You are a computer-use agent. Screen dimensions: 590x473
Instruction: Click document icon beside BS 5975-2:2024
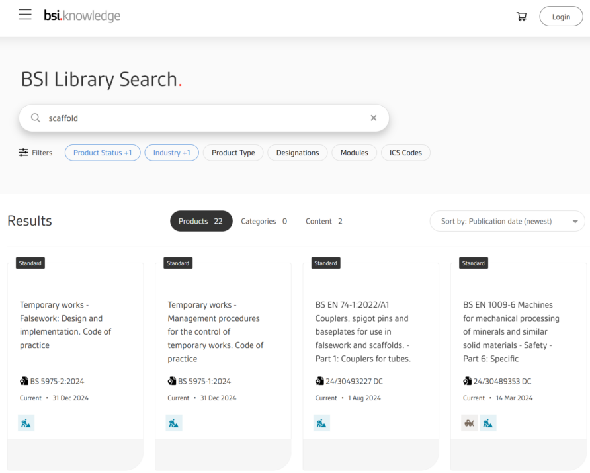pos(24,381)
